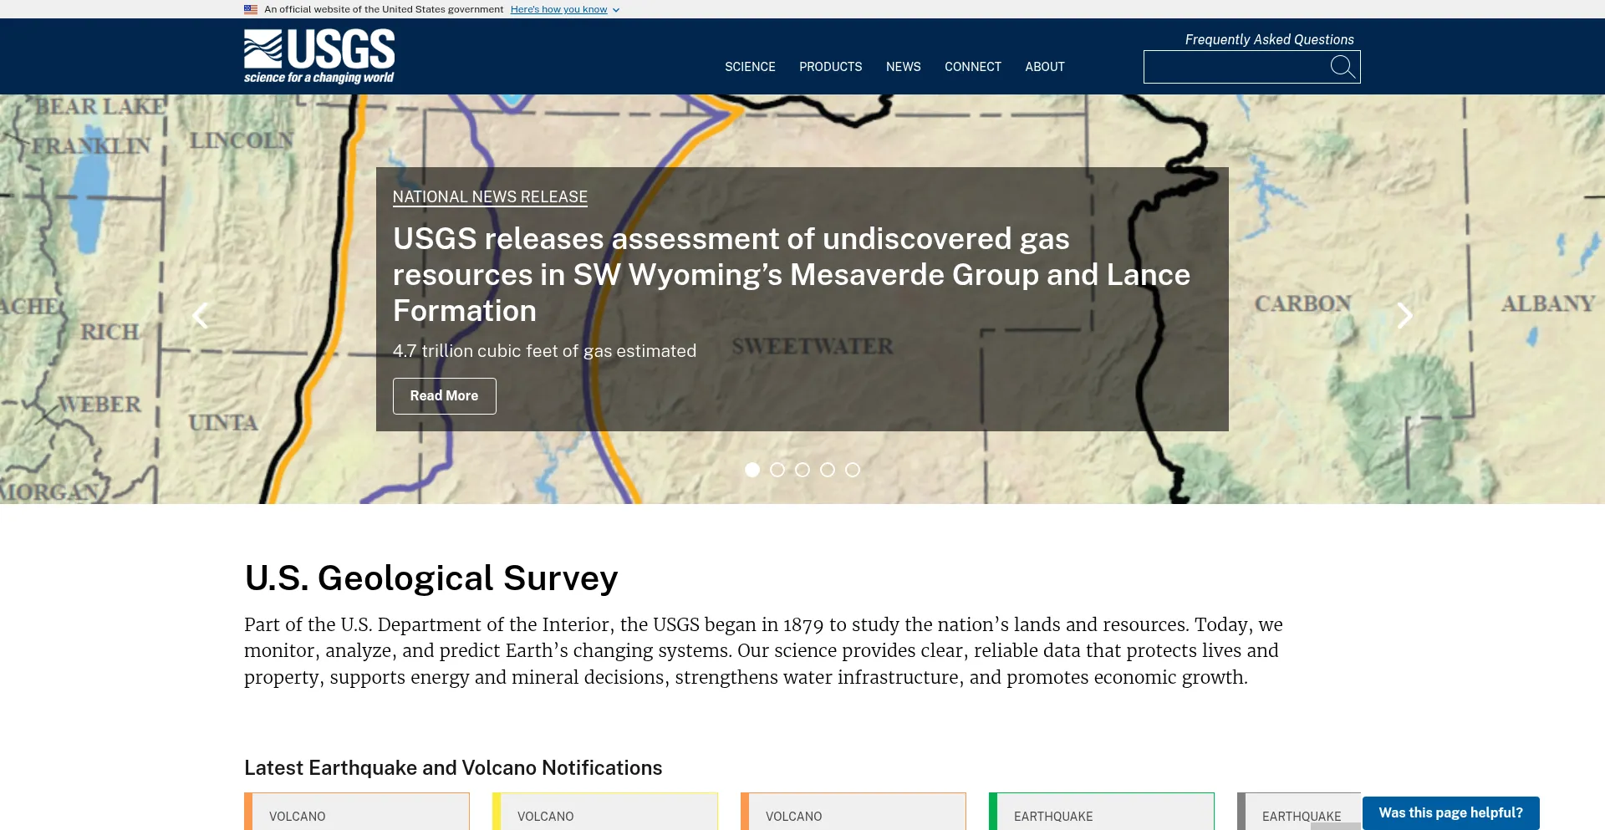This screenshot has width=1605, height=830.
Task: Click the "Was this page helpful?" button
Action: pyautogui.click(x=1450, y=812)
